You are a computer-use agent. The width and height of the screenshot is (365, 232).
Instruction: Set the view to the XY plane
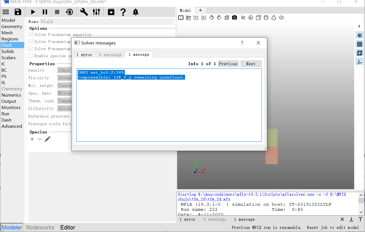tap(188, 18)
